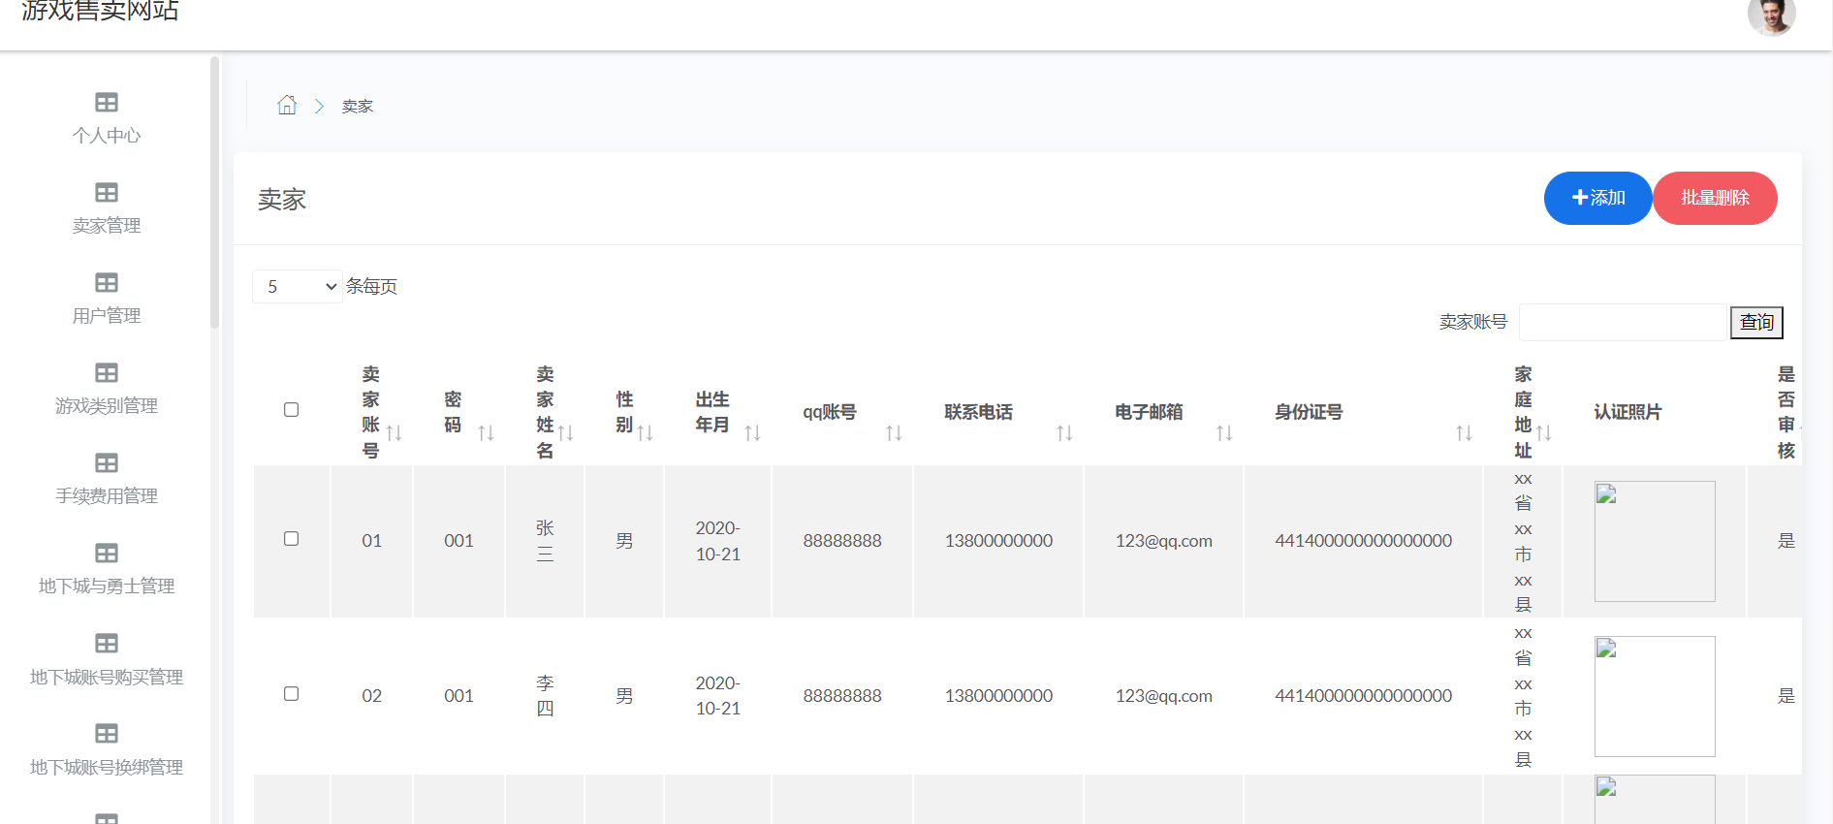
Task: Open 游戏类别管理 menu item
Action: (x=107, y=405)
